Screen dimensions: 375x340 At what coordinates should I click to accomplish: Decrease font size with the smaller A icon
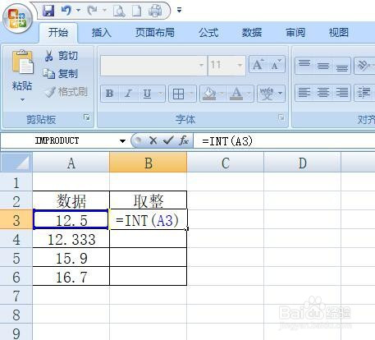pyautogui.click(x=276, y=65)
